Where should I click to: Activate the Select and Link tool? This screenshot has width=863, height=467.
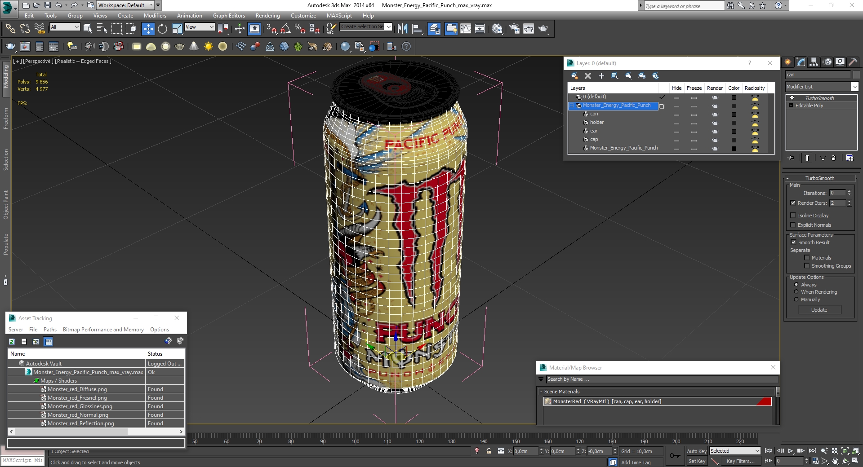click(x=10, y=29)
